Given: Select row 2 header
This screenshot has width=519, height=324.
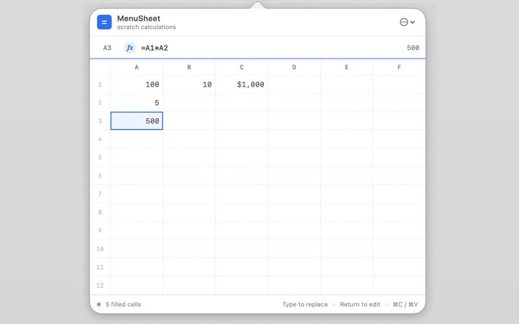Looking at the screenshot, I should tap(100, 102).
